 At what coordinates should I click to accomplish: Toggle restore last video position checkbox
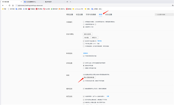click(x=84, y=103)
